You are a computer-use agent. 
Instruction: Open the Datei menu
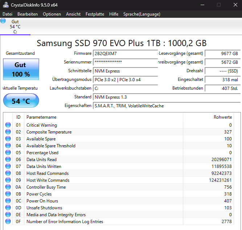click(7, 14)
